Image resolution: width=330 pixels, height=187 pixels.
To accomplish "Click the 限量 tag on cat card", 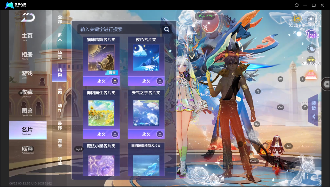I will click(112, 73).
